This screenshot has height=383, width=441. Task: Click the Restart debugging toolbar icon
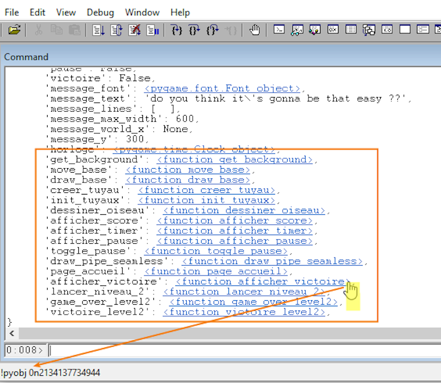click(116, 30)
